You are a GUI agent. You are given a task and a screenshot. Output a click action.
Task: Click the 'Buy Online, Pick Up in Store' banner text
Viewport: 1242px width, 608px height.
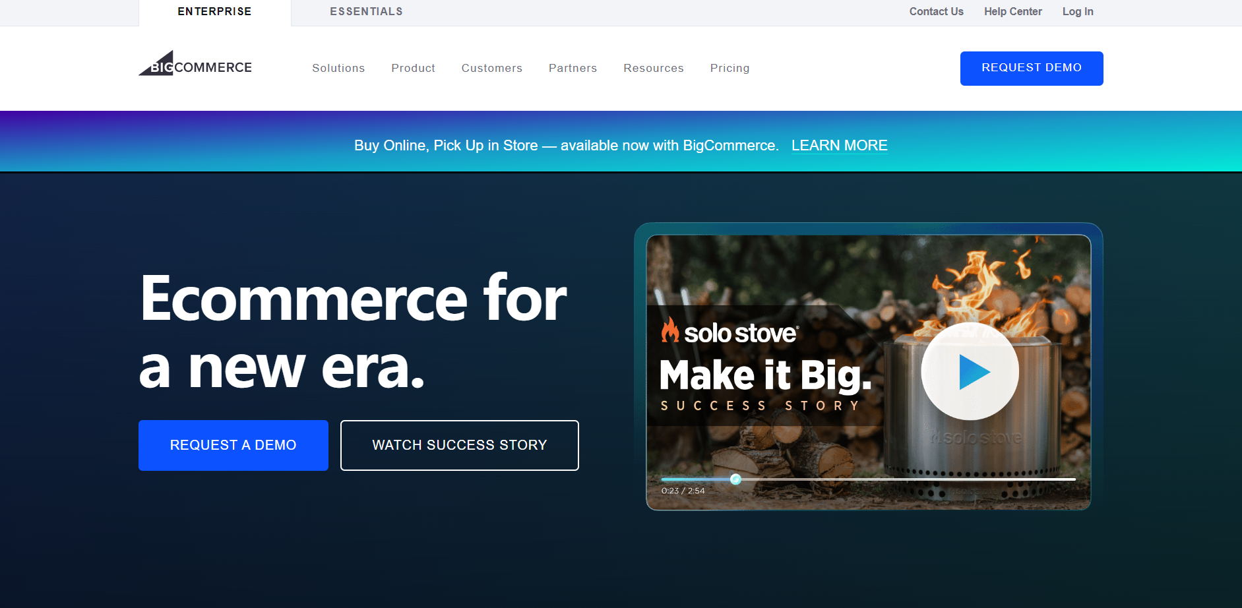[x=566, y=145]
